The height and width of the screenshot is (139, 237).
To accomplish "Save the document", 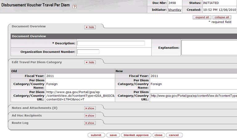I will 113,135.
